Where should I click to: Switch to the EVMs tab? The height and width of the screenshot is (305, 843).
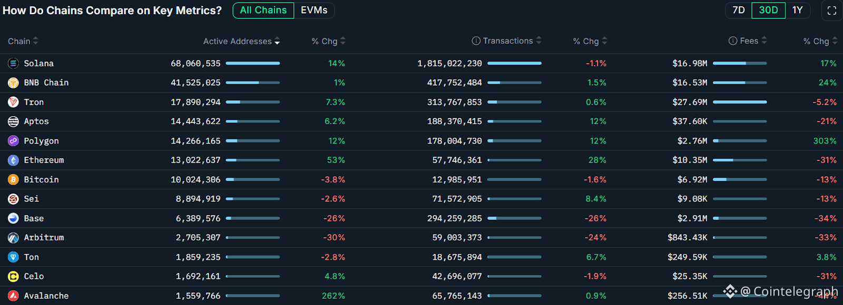(314, 11)
